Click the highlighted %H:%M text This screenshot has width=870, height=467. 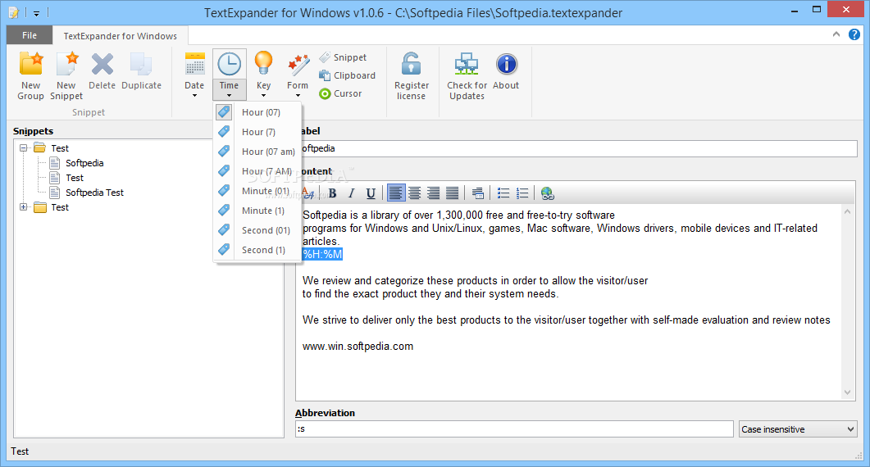click(x=322, y=254)
